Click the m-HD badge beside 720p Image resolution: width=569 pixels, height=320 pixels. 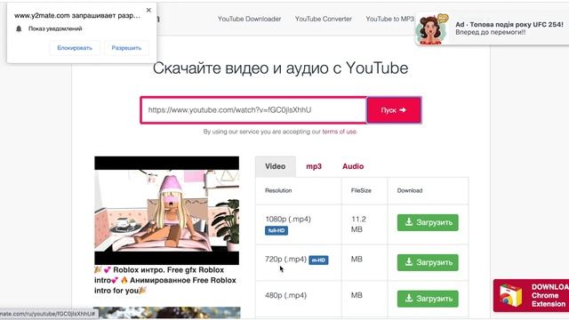point(318,260)
